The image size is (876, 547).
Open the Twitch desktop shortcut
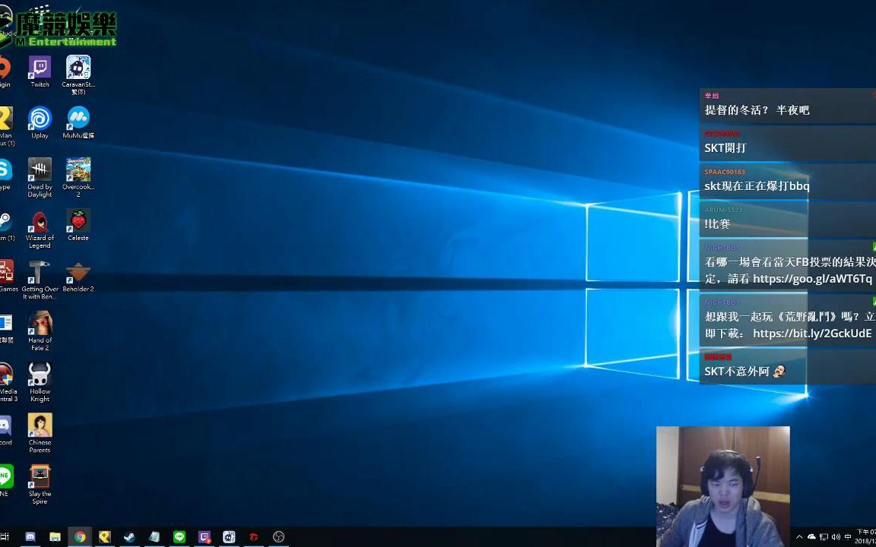[40, 71]
